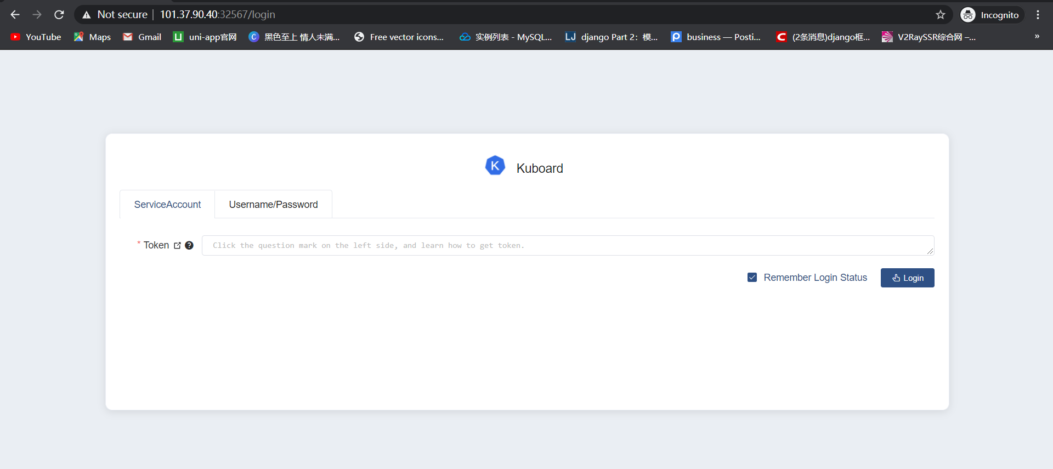Expand the hidden bookmarks overflow chevron
The height and width of the screenshot is (469, 1053).
point(1037,37)
